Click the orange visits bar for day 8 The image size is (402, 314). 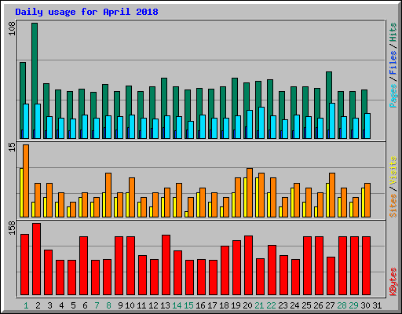tap(108, 195)
